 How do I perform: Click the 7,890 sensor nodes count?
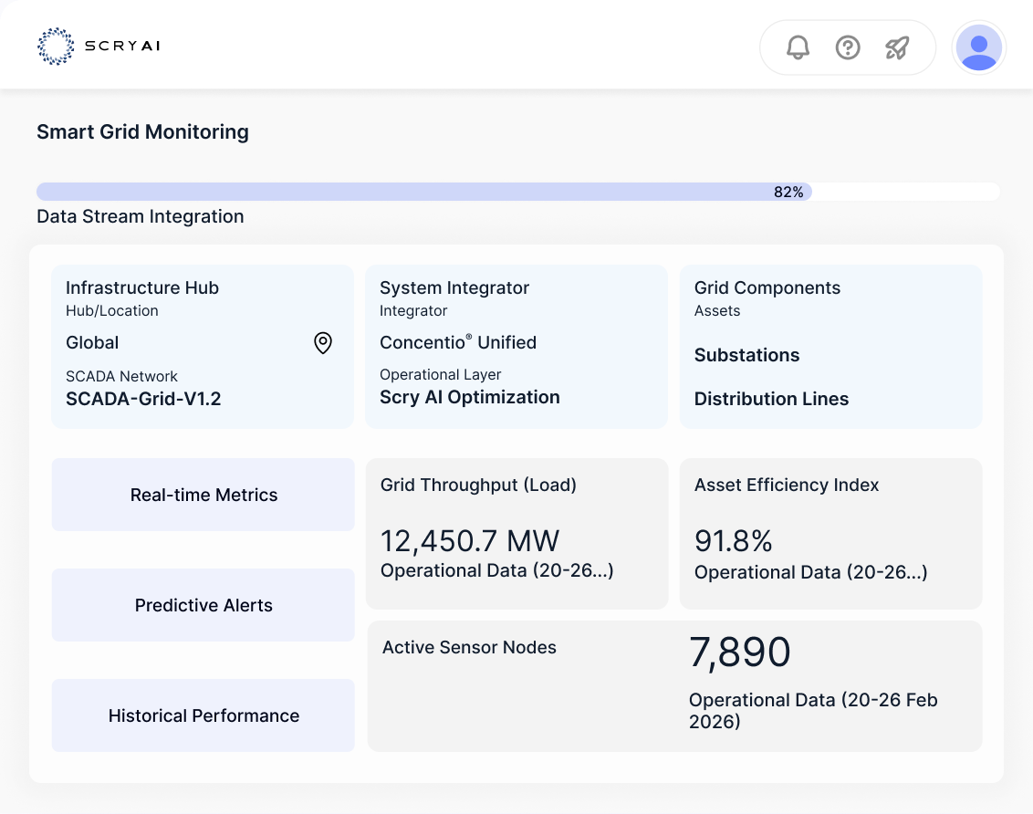pyautogui.click(x=740, y=652)
